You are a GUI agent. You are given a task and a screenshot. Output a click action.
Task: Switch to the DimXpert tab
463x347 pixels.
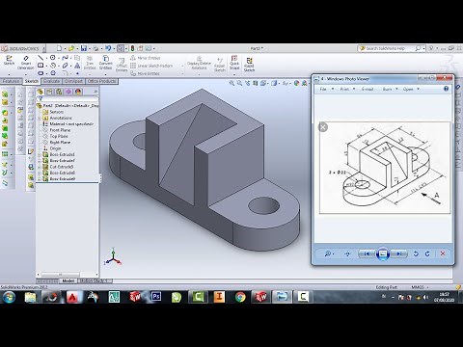pos(73,81)
